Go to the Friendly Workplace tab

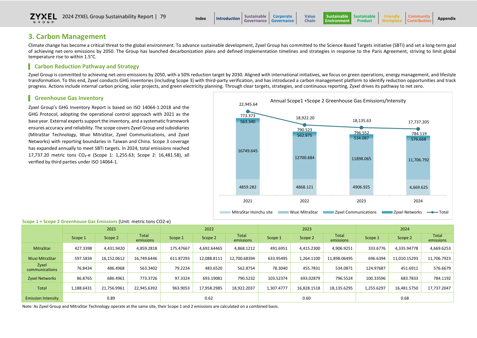coord(392,19)
